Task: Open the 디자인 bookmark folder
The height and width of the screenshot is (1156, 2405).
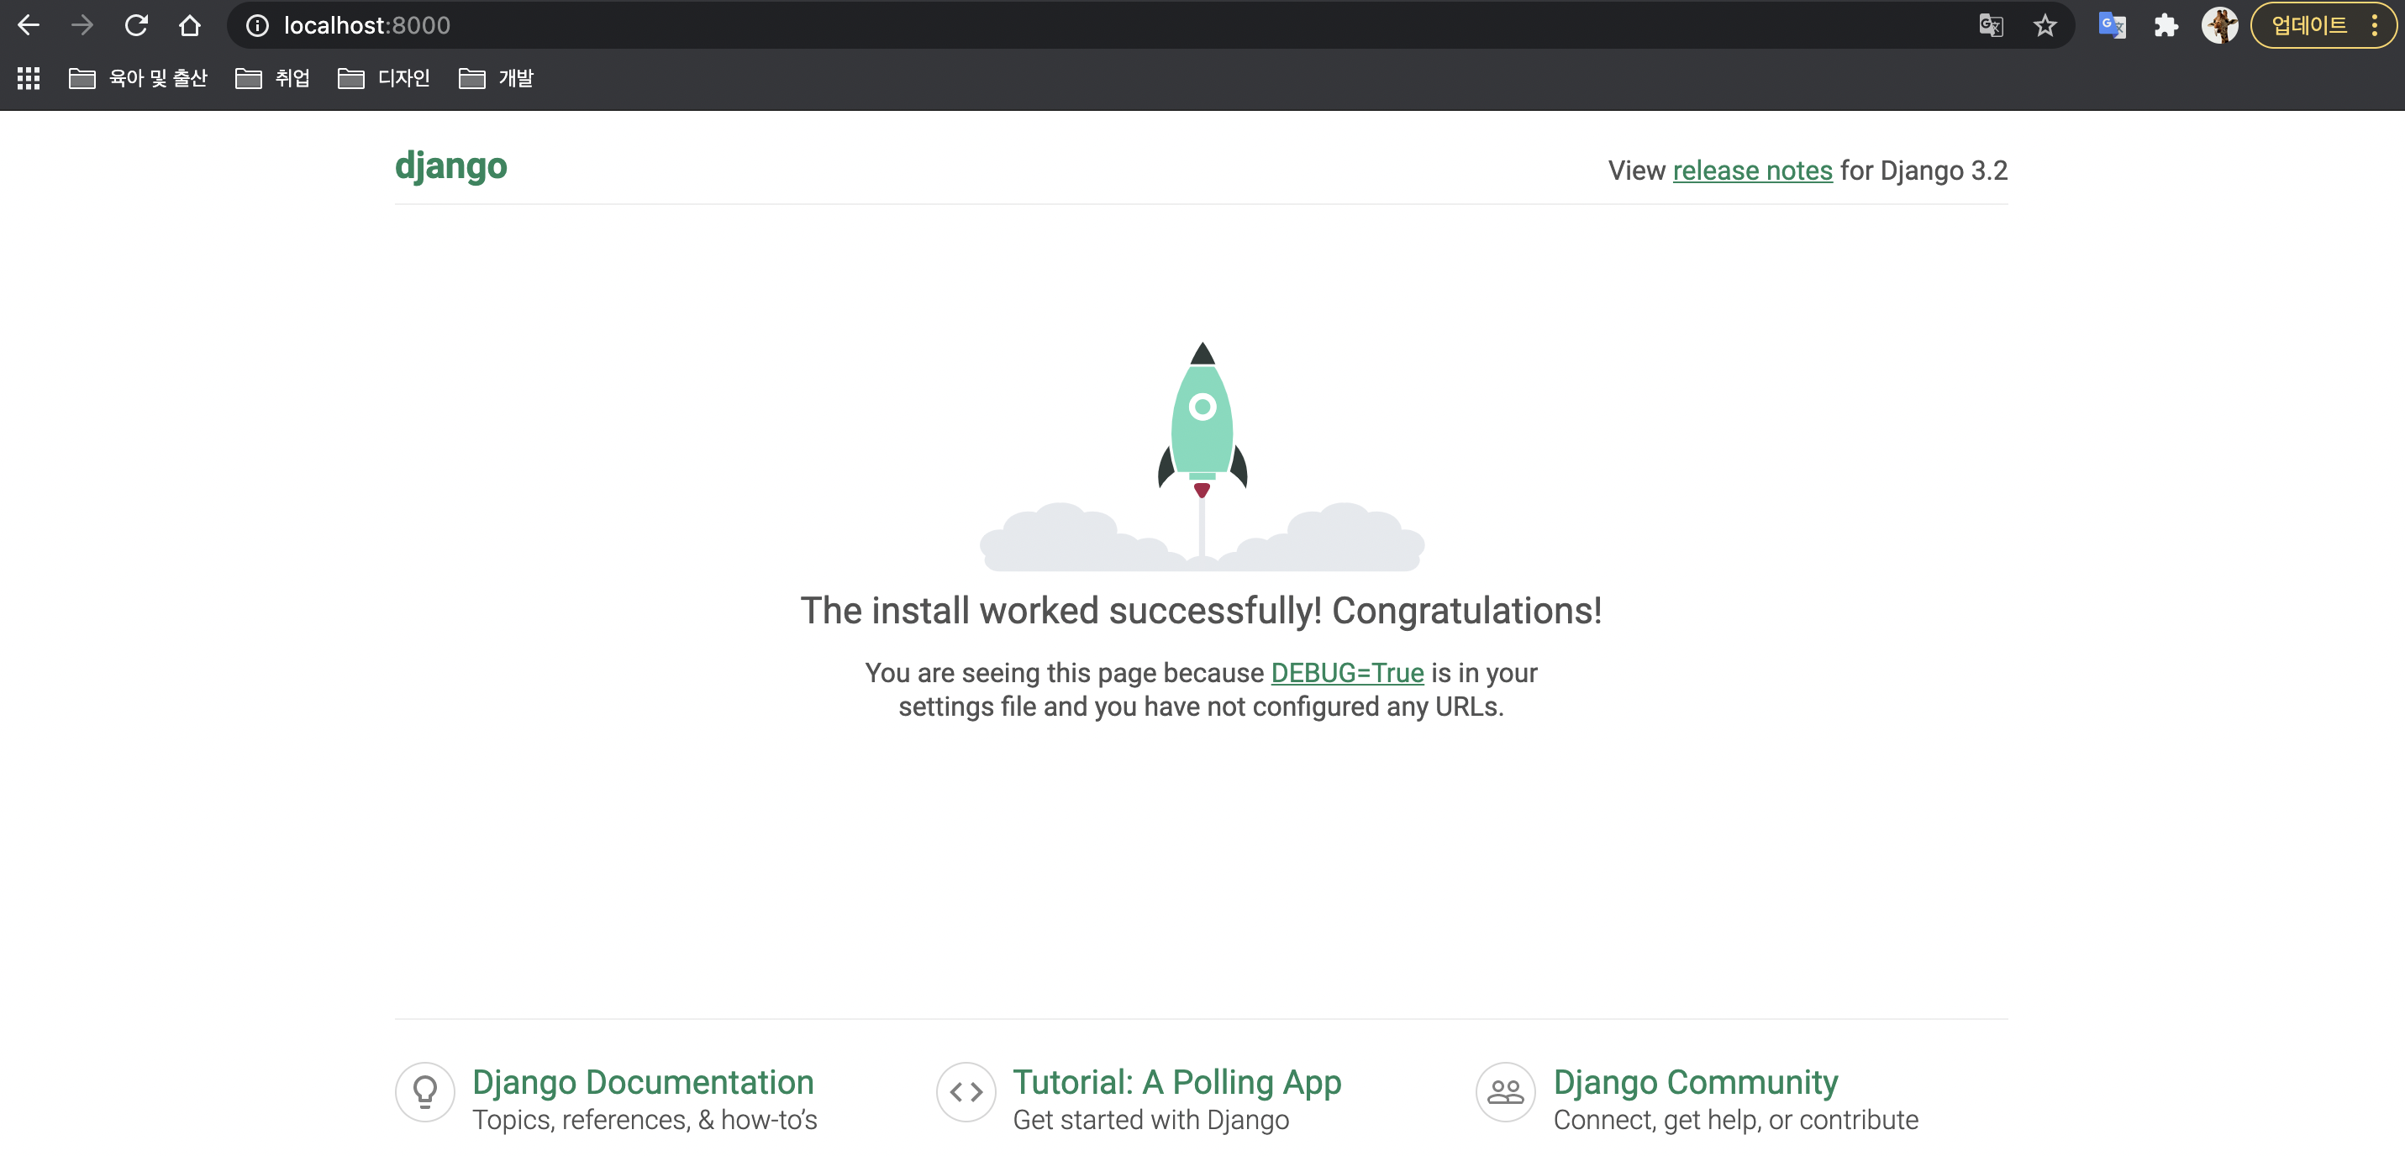Action: click(384, 78)
